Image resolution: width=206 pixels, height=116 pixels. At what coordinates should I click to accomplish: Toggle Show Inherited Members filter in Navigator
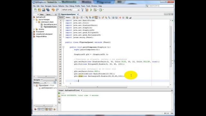[x=35, y=109]
